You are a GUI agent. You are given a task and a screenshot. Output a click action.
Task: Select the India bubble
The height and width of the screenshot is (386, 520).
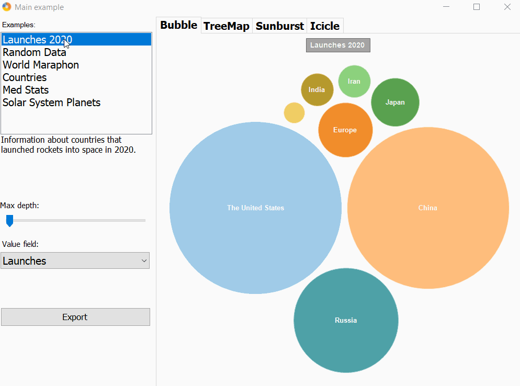click(x=316, y=89)
